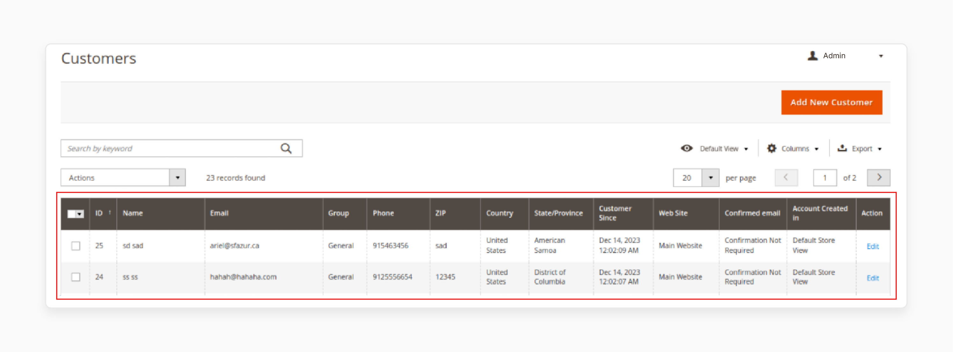The height and width of the screenshot is (352, 953).
Task: Edit customer sd sad
Action: coord(872,246)
